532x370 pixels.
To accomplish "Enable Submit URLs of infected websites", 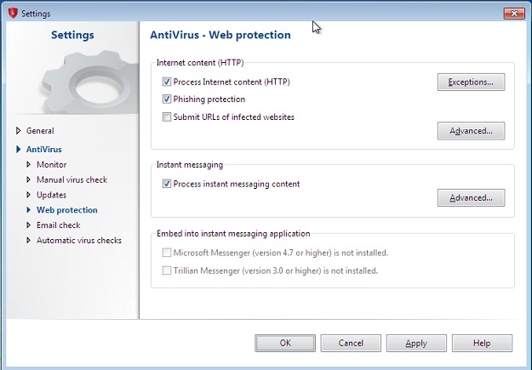I will pyautogui.click(x=167, y=117).
